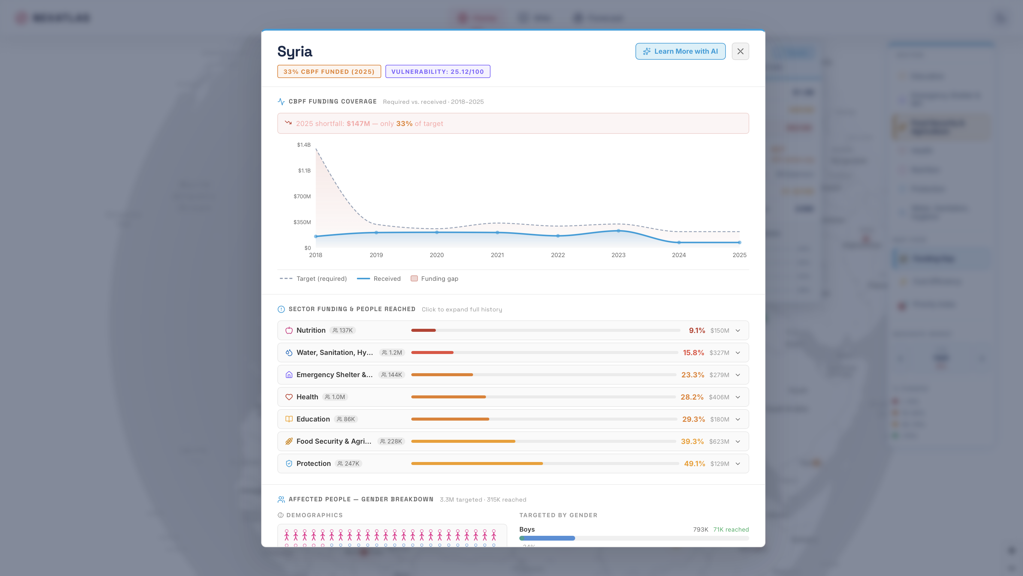Click the Education funding progress bar

pos(544,419)
